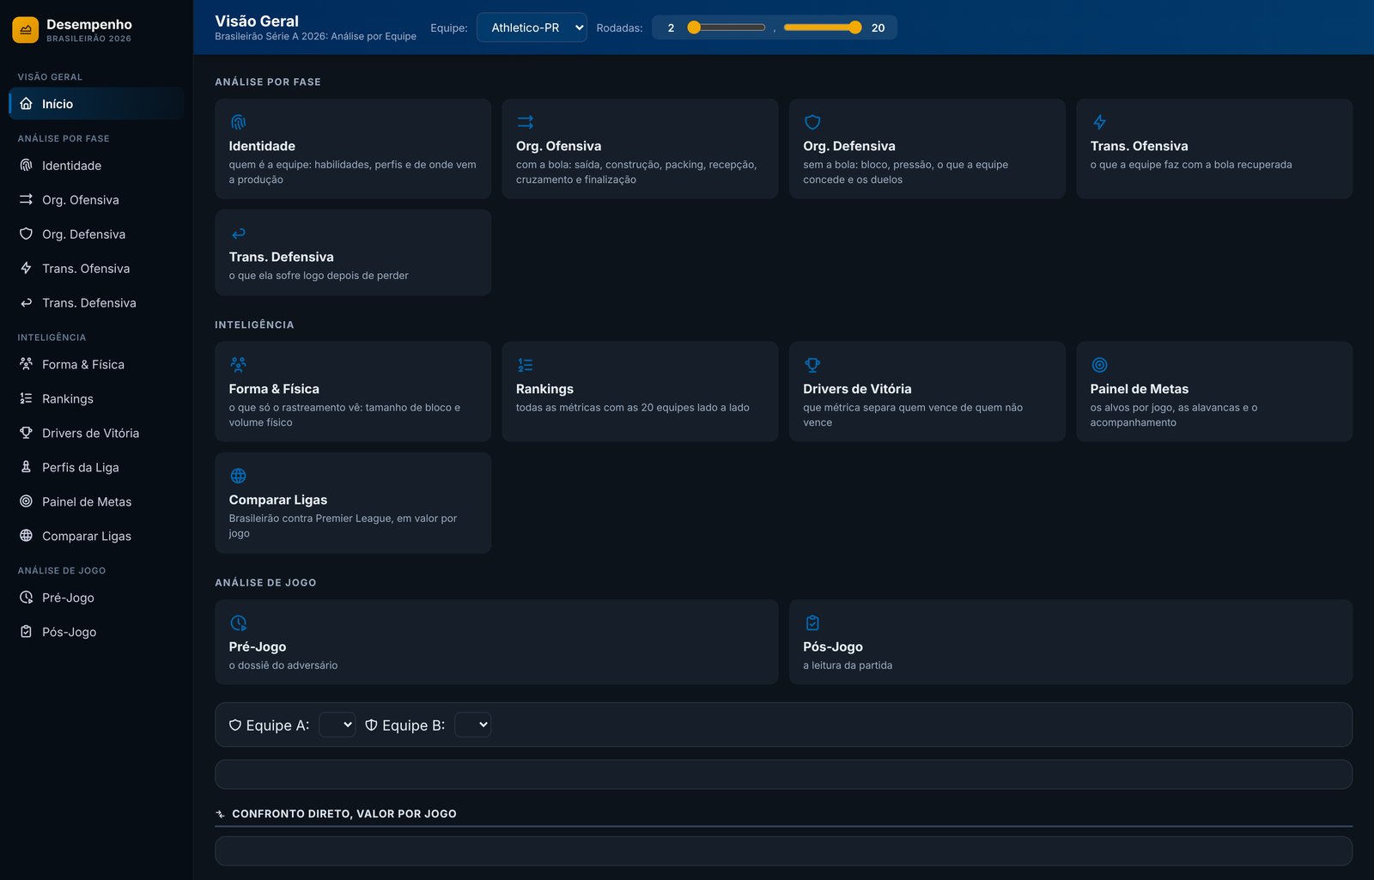
Task: Click the clock icon on Pré-Jogo card
Action: 239,622
